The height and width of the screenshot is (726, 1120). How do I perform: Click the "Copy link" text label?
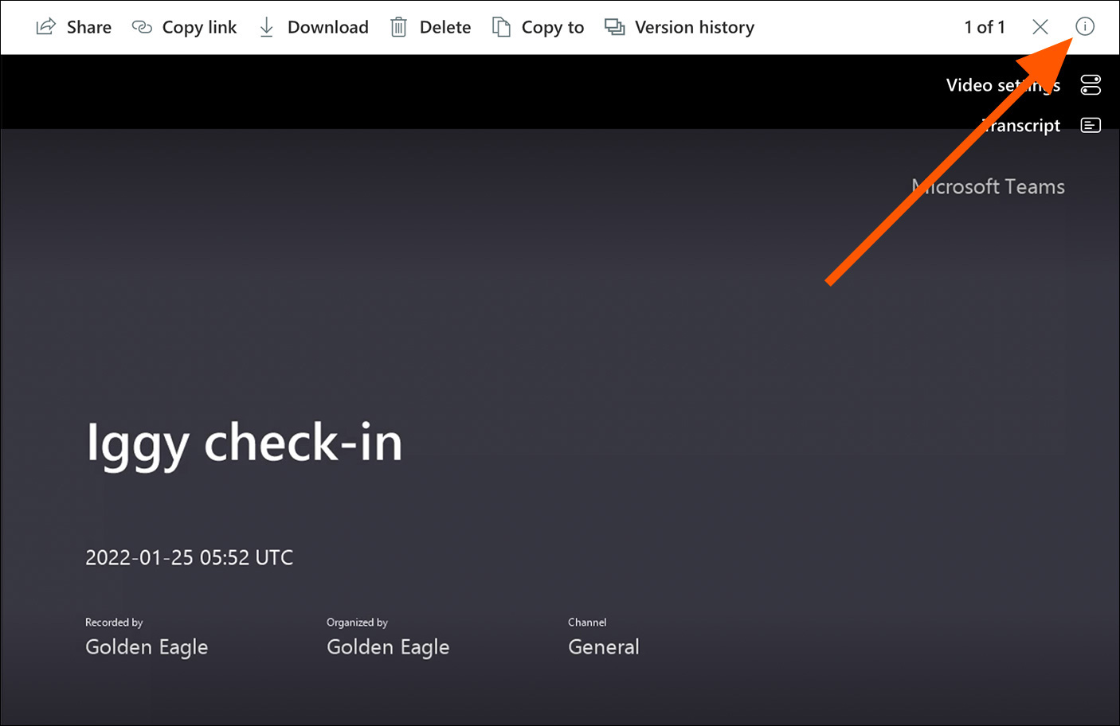tap(199, 27)
